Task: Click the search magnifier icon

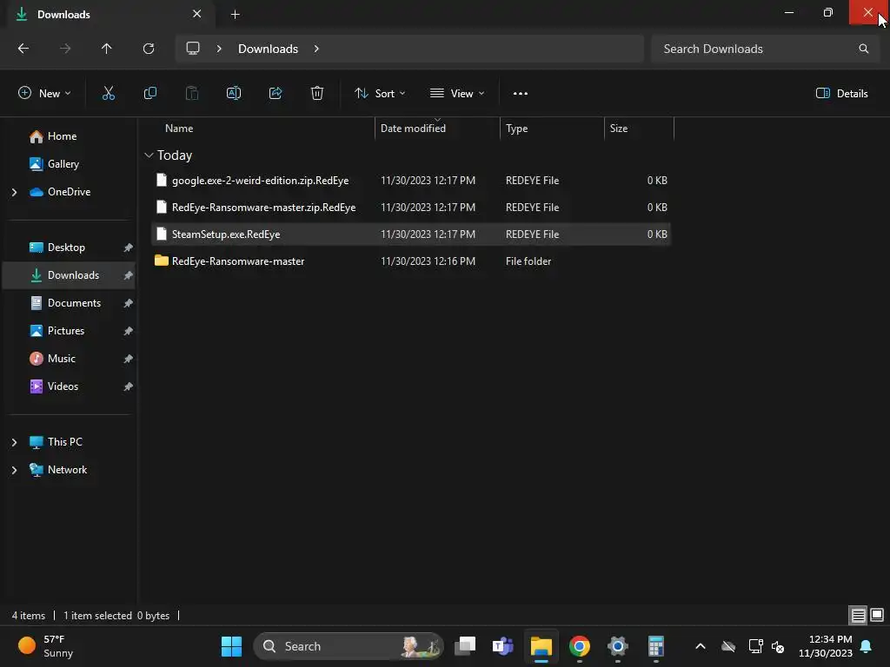Action: (x=863, y=49)
